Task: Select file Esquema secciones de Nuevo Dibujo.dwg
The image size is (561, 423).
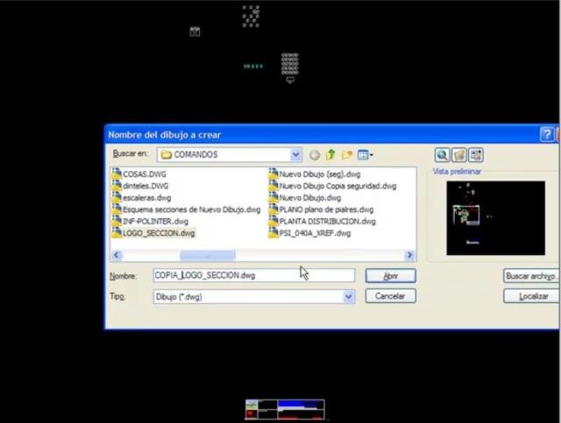Action: pos(191,209)
